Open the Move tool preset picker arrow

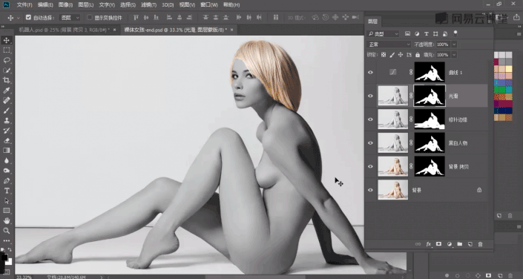(x=19, y=18)
